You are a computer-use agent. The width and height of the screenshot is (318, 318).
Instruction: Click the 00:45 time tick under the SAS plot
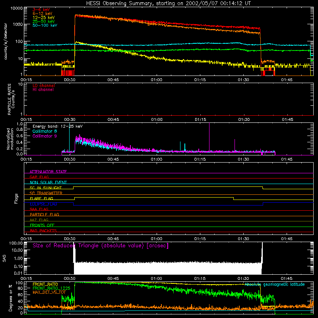point(113,279)
